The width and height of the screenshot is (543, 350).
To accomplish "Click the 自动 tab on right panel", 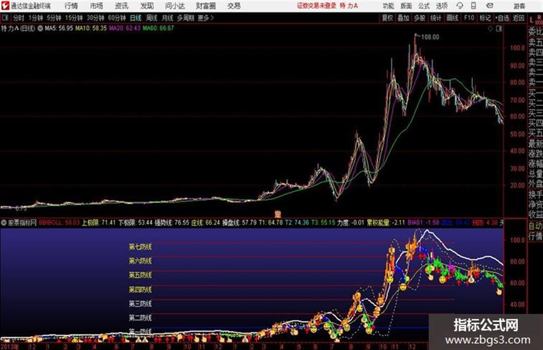I will [x=536, y=226].
